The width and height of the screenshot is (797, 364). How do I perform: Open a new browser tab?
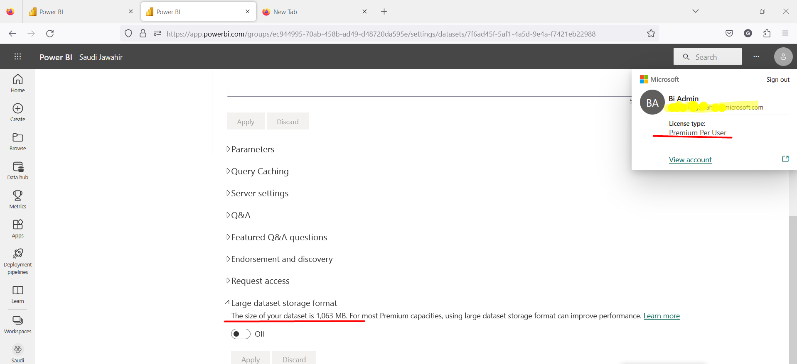pyautogui.click(x=384, y=12)
